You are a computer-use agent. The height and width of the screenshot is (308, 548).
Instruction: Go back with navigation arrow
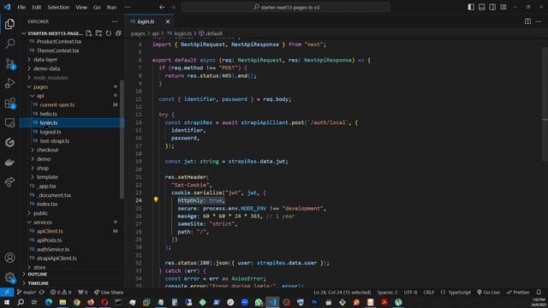(x=162, y=7)
